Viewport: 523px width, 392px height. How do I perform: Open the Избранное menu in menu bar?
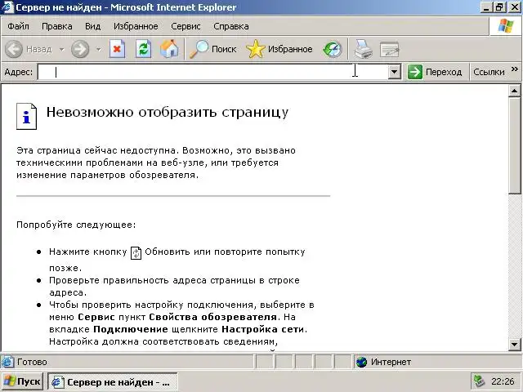point(136,26)
